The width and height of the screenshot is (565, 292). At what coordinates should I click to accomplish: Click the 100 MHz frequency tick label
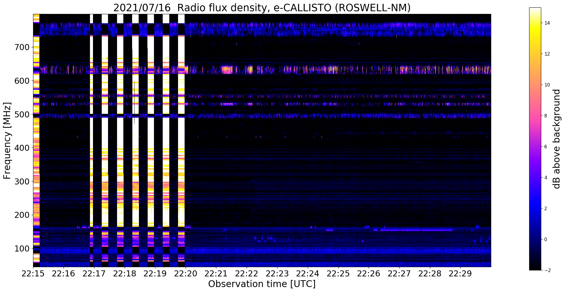(22, 248)
